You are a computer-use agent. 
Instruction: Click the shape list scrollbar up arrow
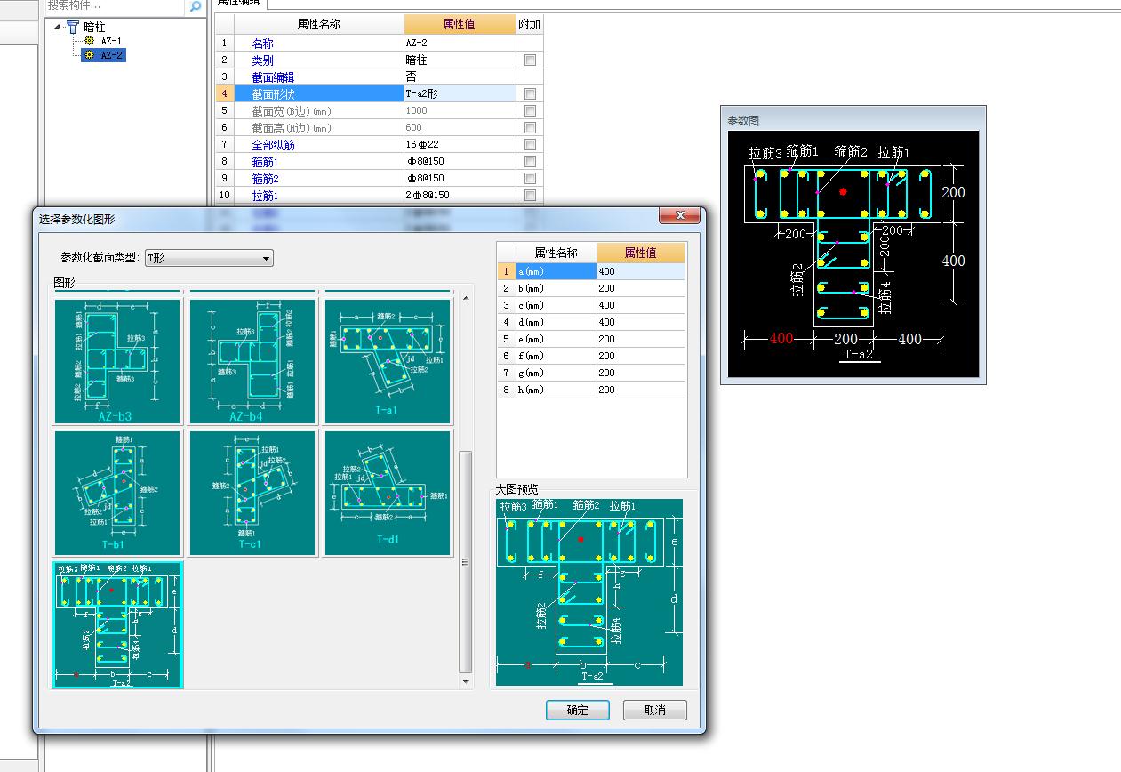[466, 296]
